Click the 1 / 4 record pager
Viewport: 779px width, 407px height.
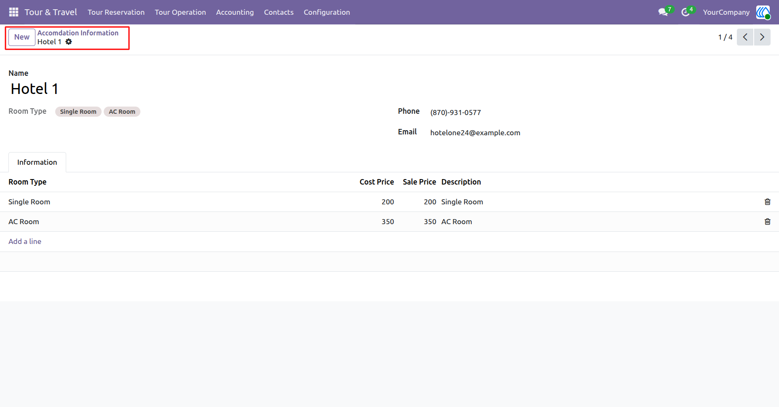click(x=725, y=37)
